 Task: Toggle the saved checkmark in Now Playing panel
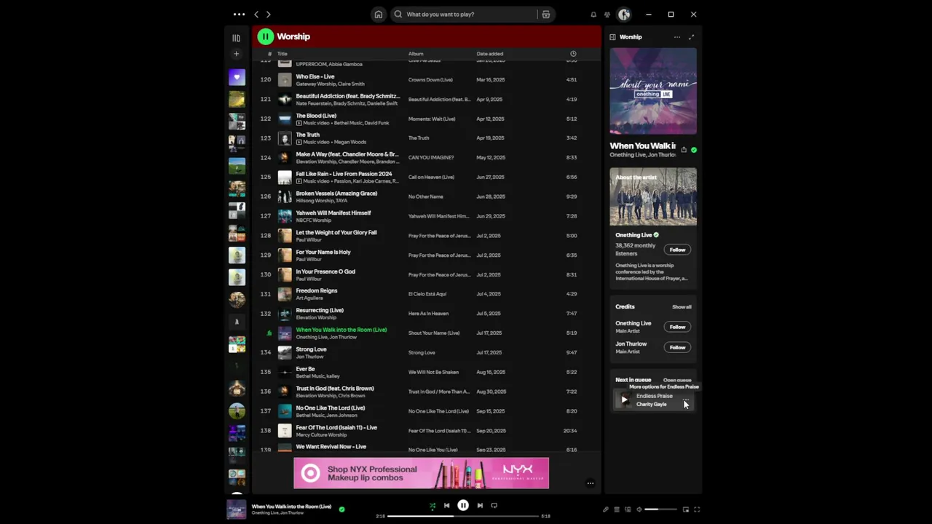(x=694, y=150)
